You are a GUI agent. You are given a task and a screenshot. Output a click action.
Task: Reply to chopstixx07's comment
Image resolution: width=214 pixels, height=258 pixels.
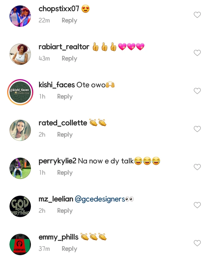(69, 21)
